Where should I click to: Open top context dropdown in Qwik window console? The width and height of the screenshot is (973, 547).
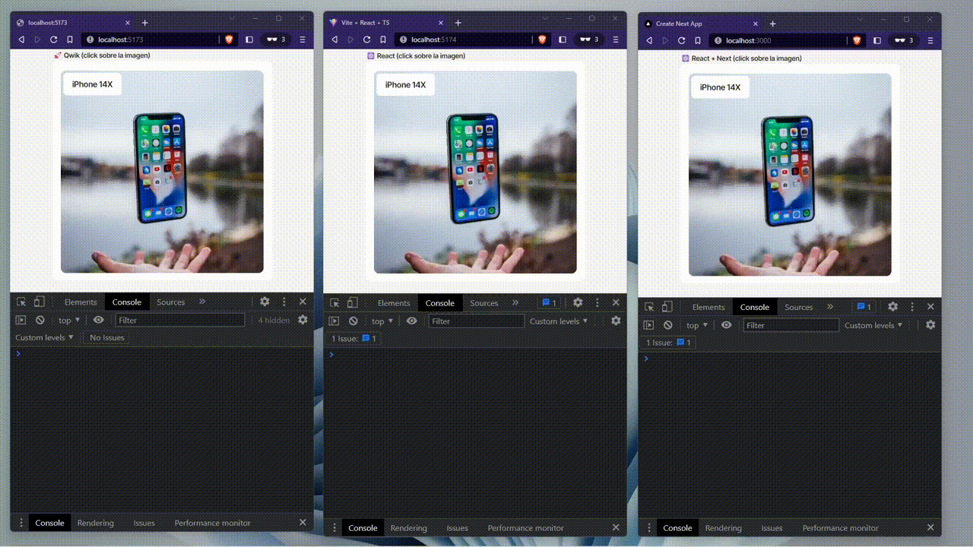tap(69, 321)
